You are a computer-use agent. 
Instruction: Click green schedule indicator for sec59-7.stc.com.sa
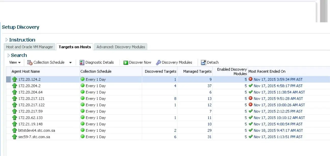(x=83, y=136)
